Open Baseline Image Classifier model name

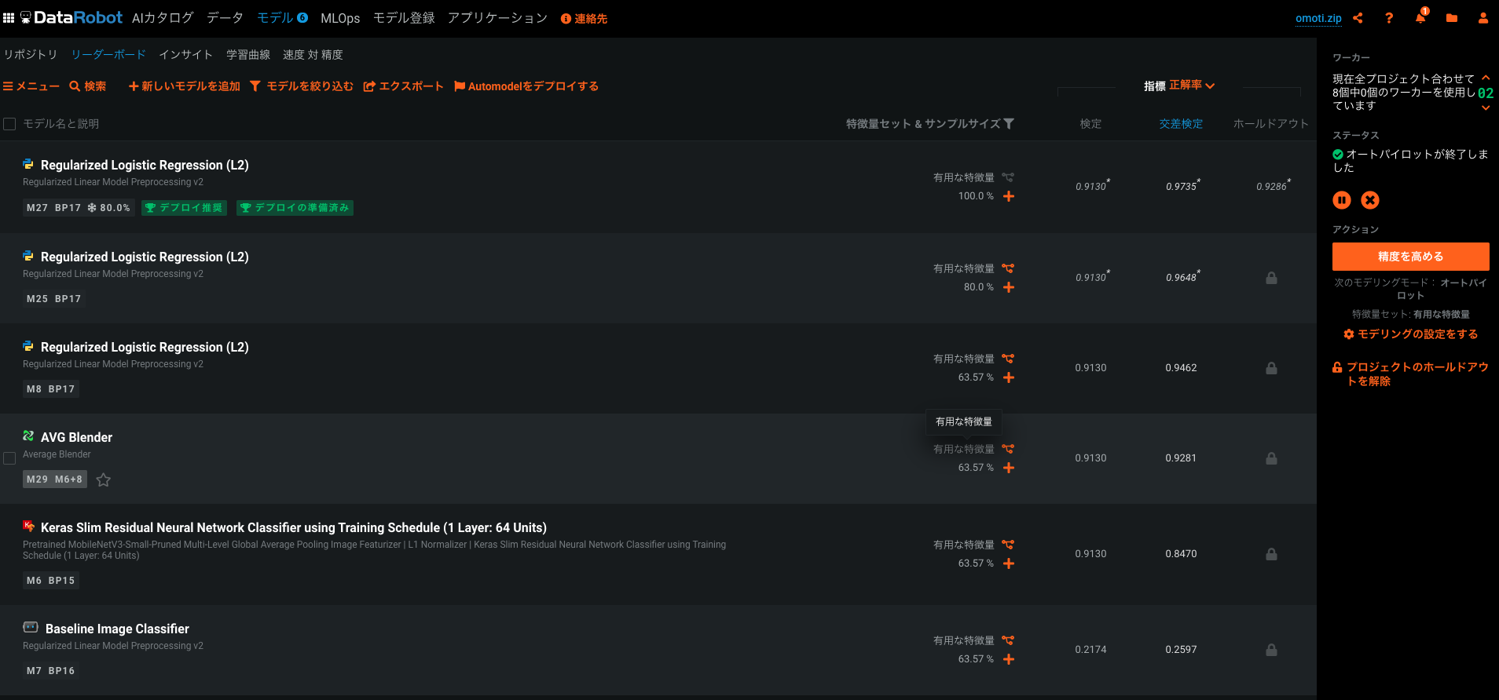point(117,629)
